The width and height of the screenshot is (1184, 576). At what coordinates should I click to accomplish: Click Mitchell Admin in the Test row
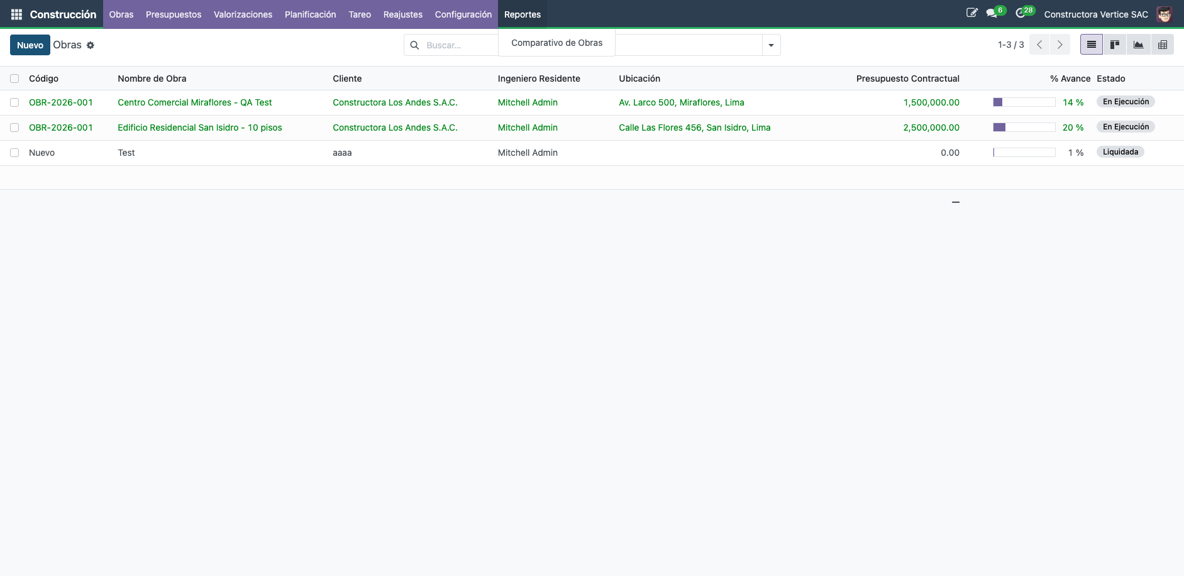tap(528, 153)
